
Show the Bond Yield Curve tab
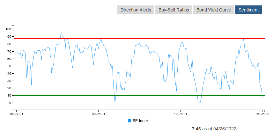(x=214, y=10)
